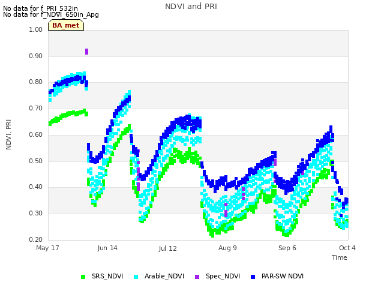The height and width of the screenshot is (288, 384).
Task: Toggle the SRS_NDVI legend label
Action: [x=107, y=276]
